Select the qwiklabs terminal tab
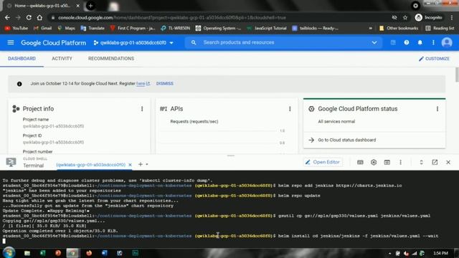Image resolution: width=459 pixels, height=258 pixels. click(90, 165)
